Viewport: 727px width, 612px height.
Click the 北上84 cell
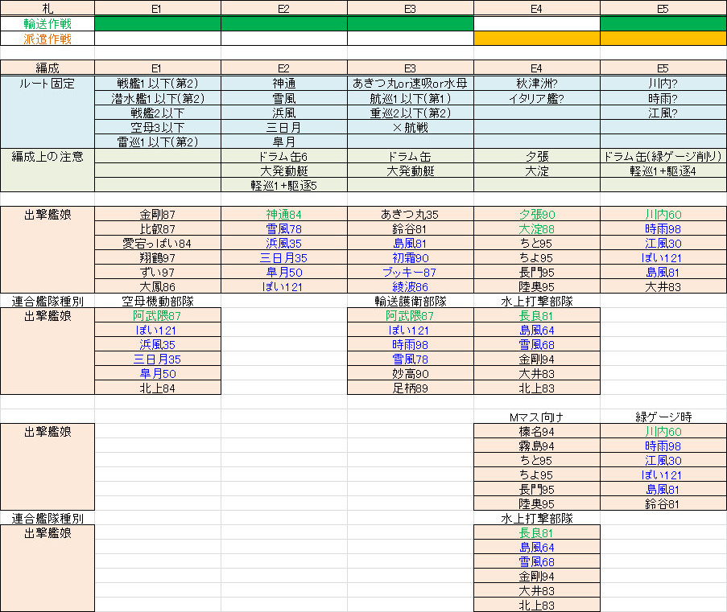158,388
